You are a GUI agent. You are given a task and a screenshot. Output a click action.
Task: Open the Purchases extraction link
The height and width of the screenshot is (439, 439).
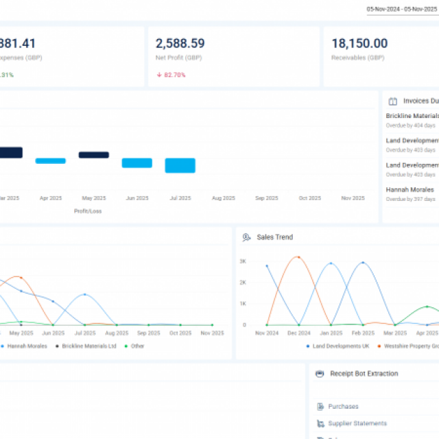(343, 407)
